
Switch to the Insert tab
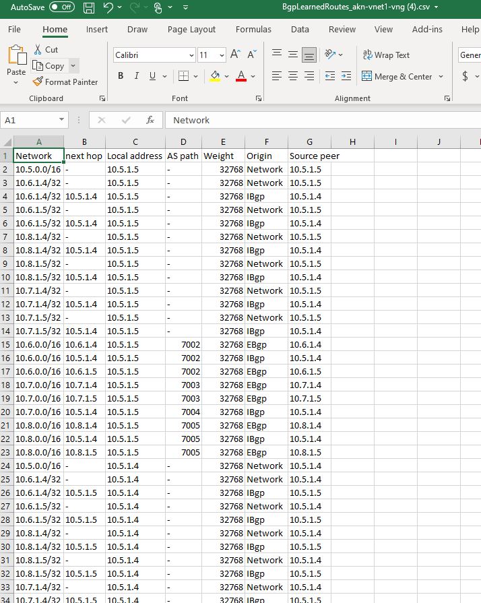pos(97,29)
